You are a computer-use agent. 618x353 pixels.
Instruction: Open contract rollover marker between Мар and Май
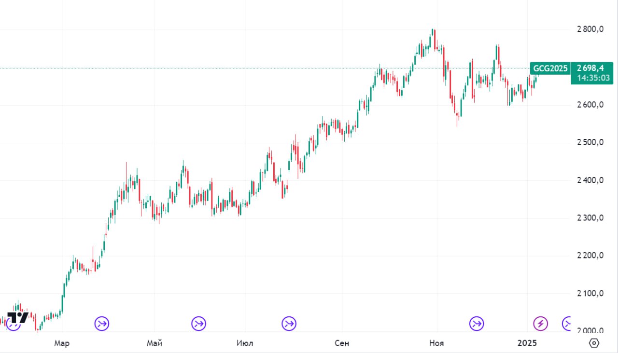point(102,323)
